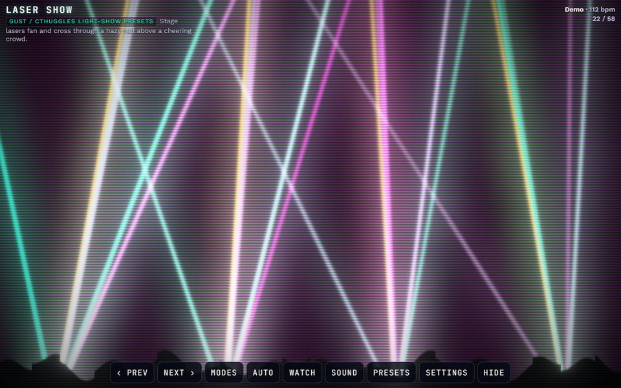Go to the previous visual with PREV
This screenshot has width=621, height=388.
tap(132, 372)
